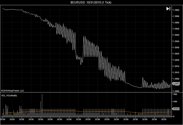Click the 1.3925 price axis label

[x=176, y=54]
